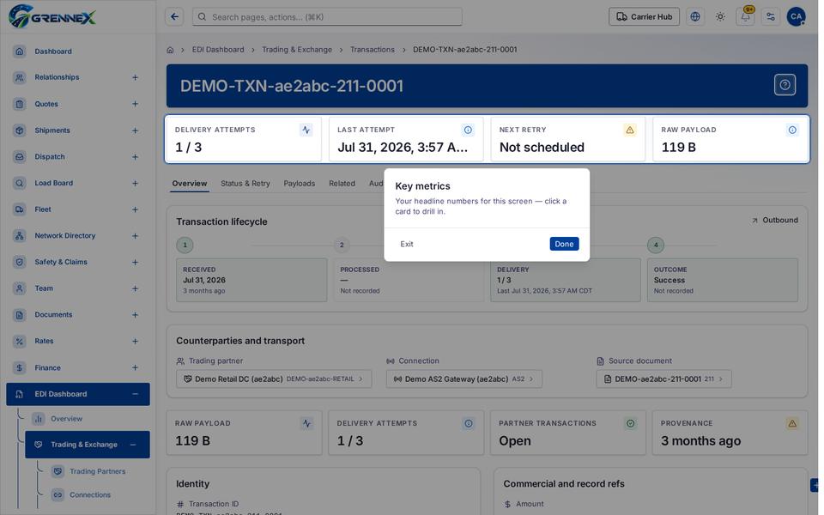Expand the Quotes menu
Viewport: 824px width, 515px height.
(135, 104)
